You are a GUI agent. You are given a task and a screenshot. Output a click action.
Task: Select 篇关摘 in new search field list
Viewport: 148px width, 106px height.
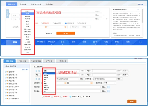pyautogui.click(x=28, y=16)
